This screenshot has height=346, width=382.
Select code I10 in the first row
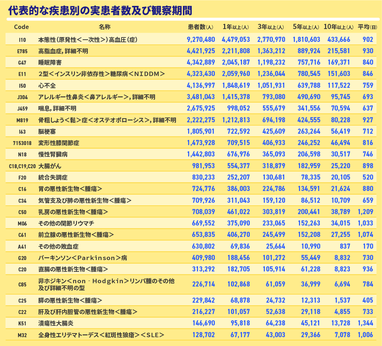pyautogui.click(x=22, y=40)
